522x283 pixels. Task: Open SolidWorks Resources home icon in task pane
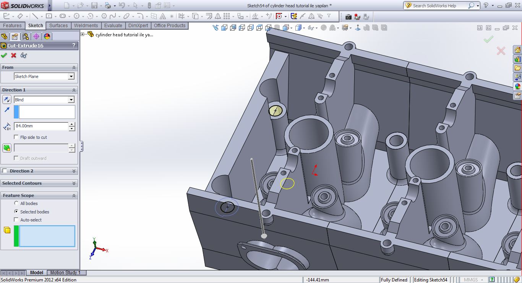coord(518,50)
